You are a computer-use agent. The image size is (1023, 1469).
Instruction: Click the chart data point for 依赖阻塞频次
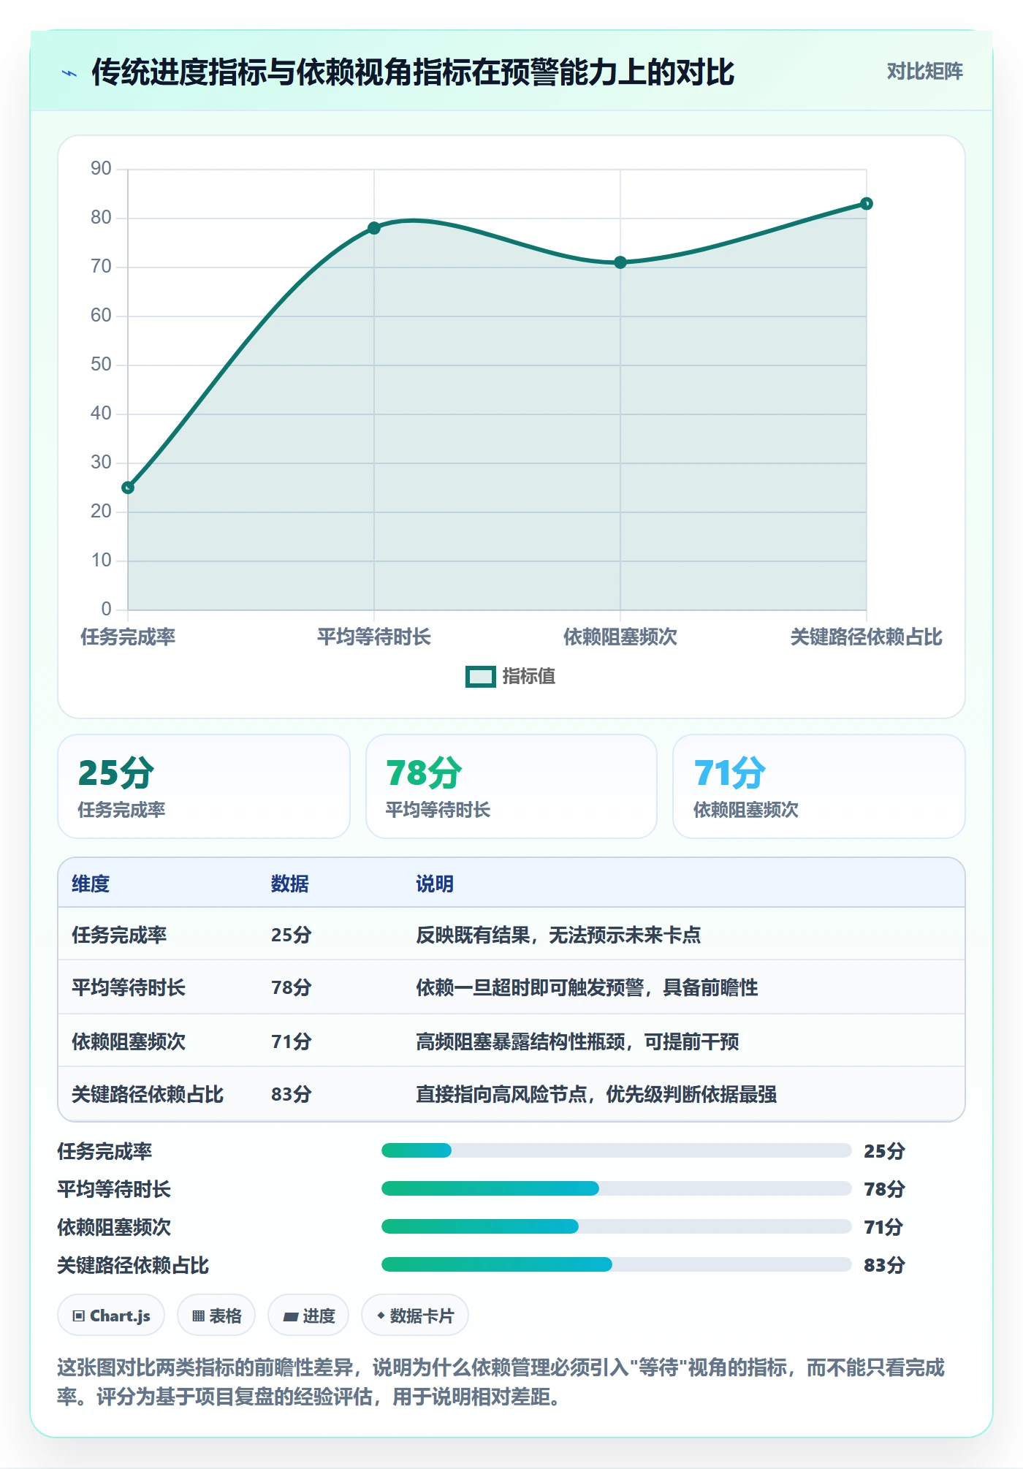[x=620, y=262]
